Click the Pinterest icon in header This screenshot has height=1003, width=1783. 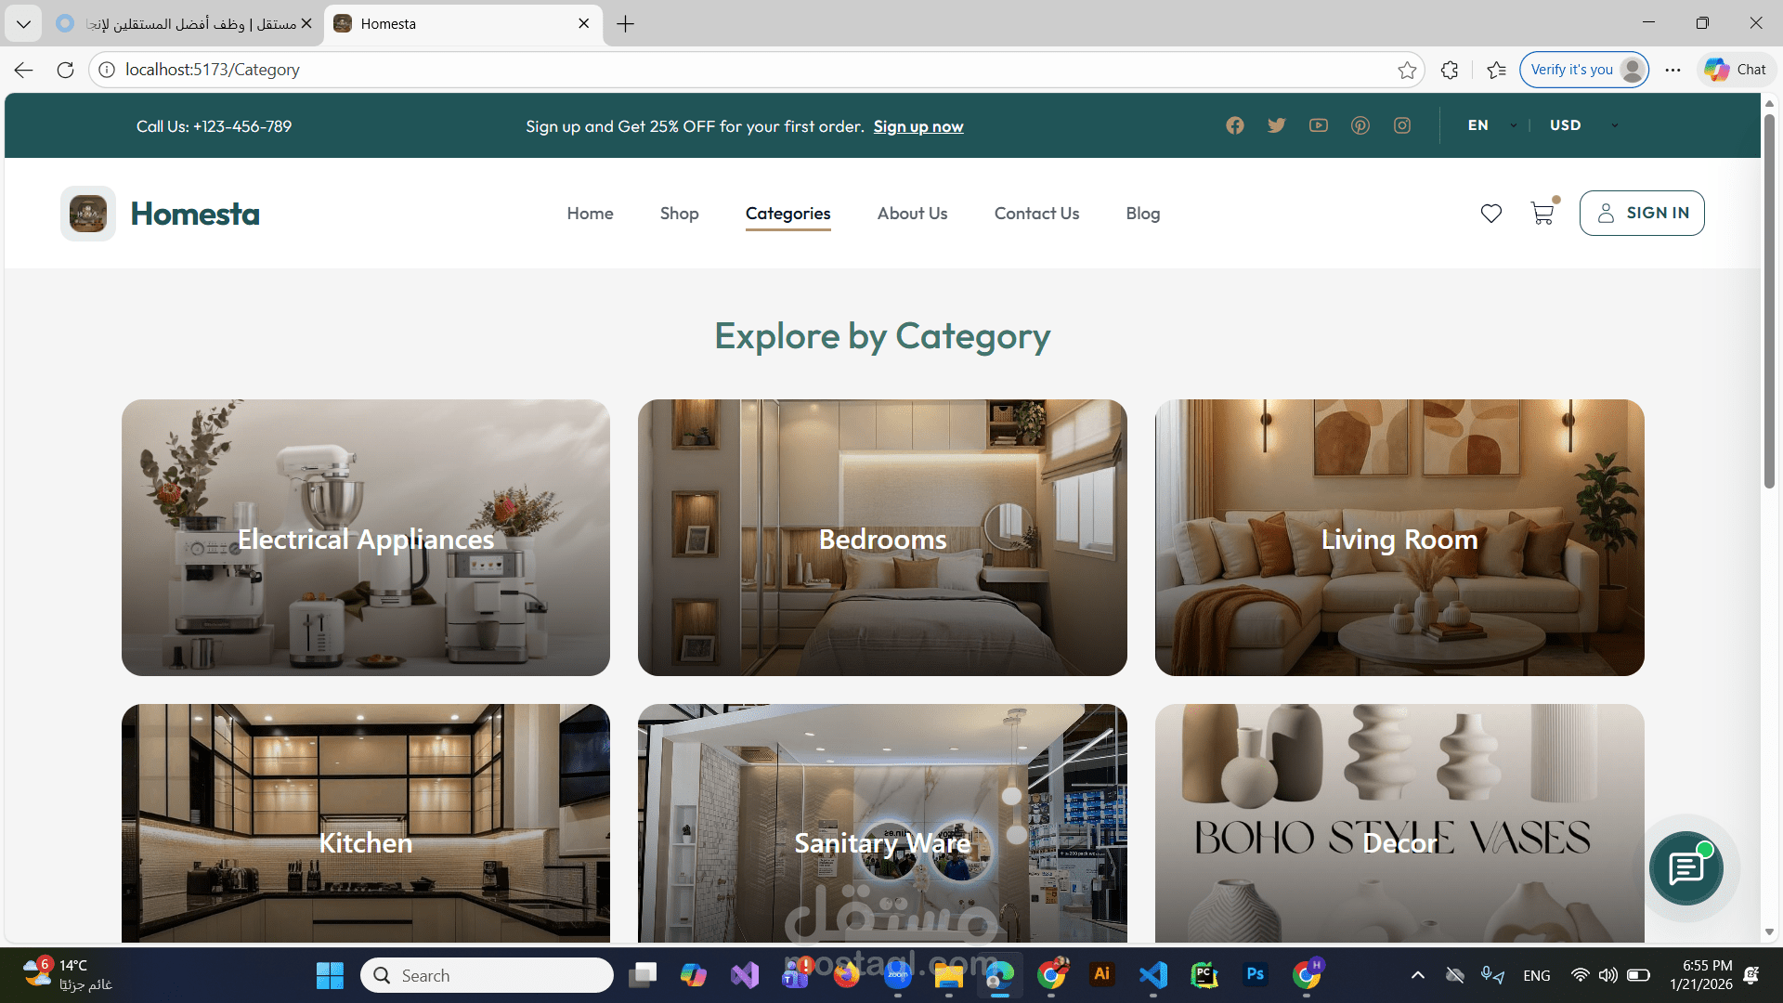coord(1360,125)
